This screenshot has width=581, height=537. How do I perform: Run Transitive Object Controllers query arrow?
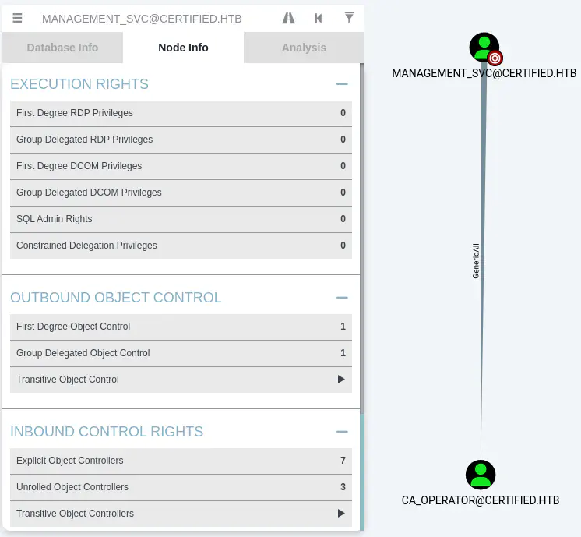tap(340, 514)
